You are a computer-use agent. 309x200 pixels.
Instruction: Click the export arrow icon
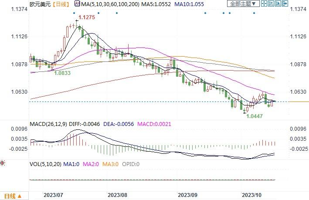[285, 3]
